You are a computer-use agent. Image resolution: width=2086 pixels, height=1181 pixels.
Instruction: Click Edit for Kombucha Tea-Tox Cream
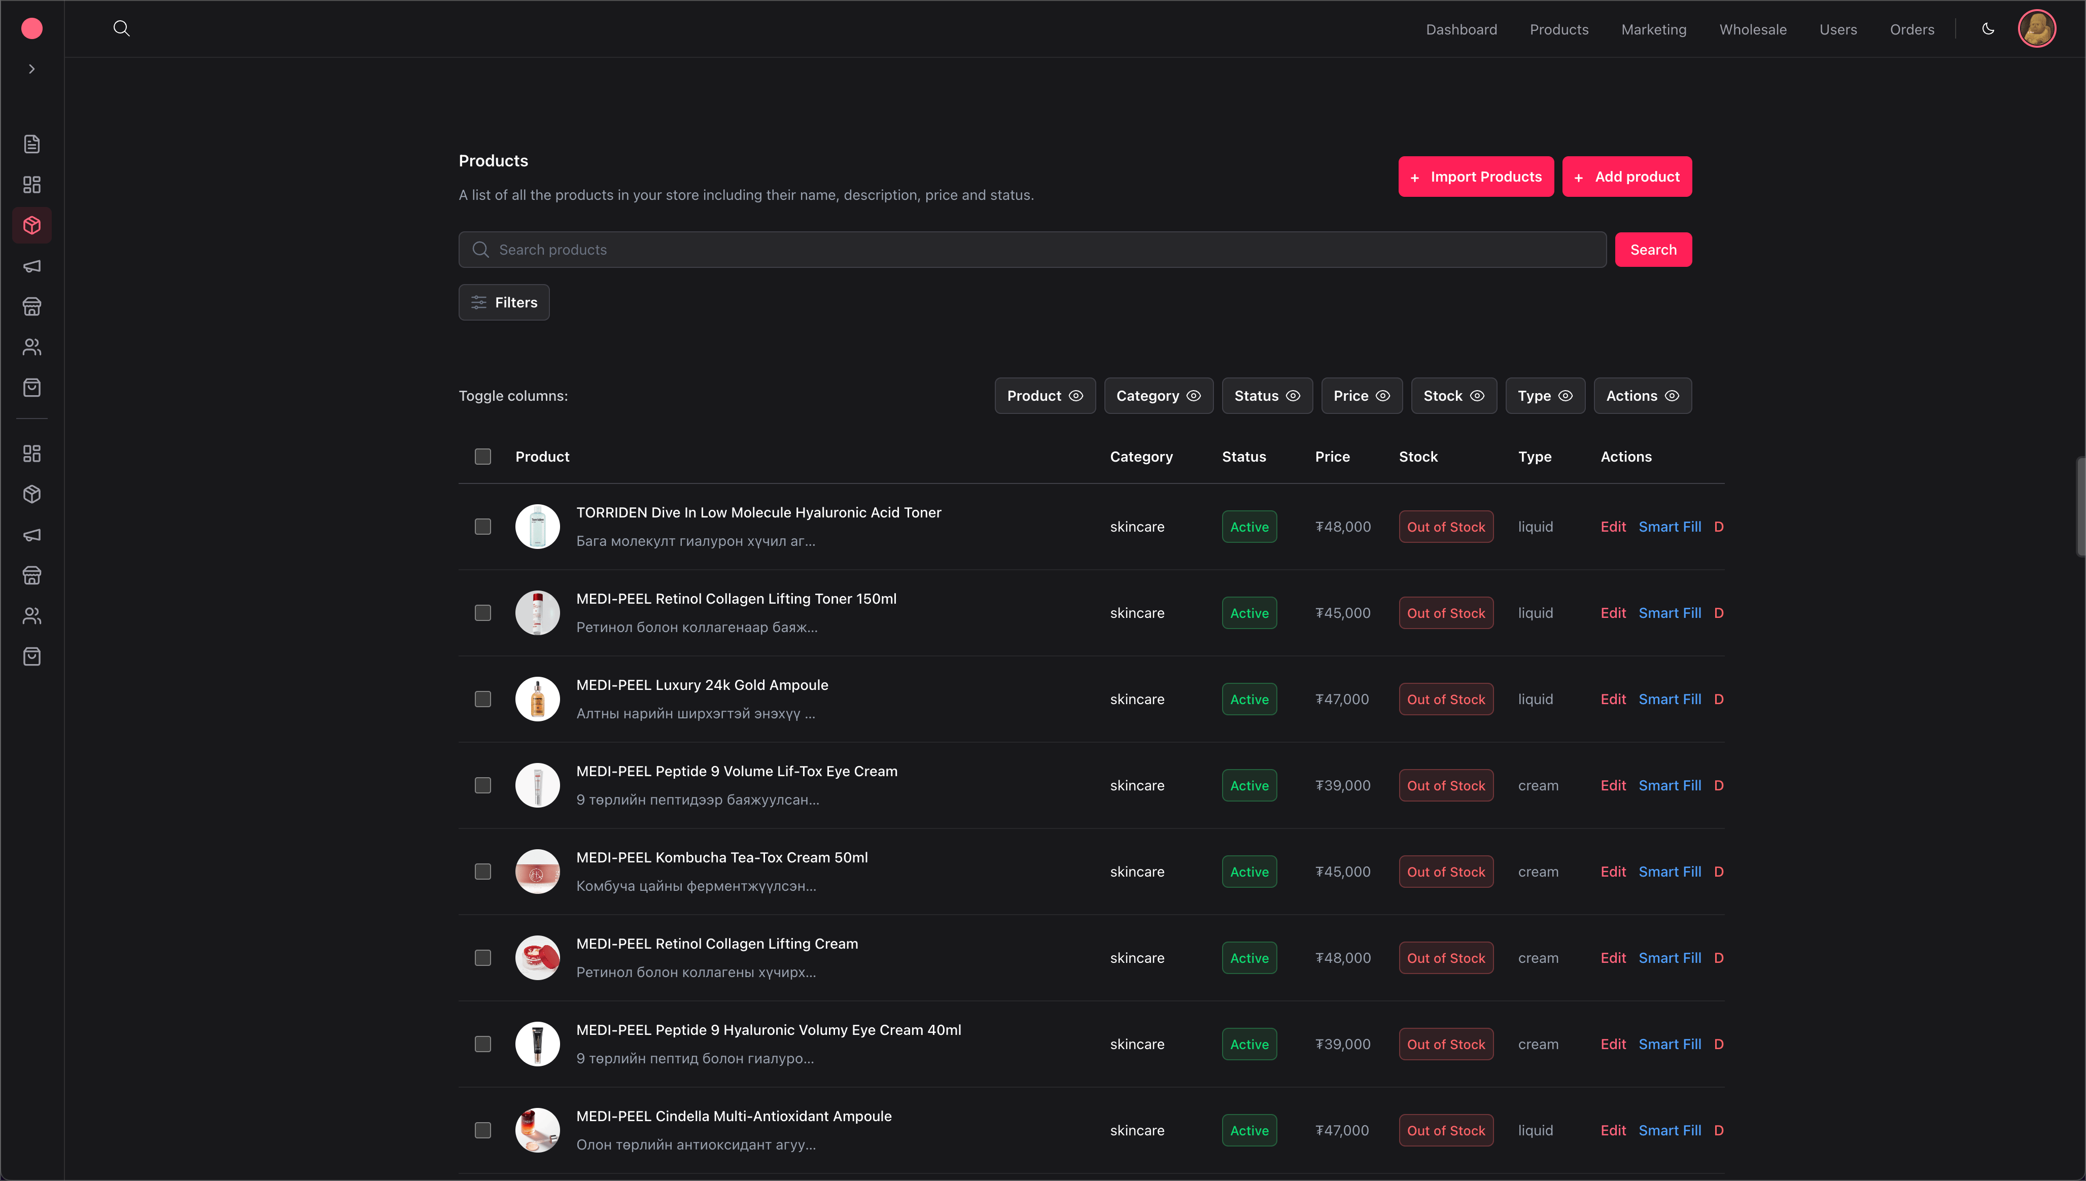tap(1612, 872)
